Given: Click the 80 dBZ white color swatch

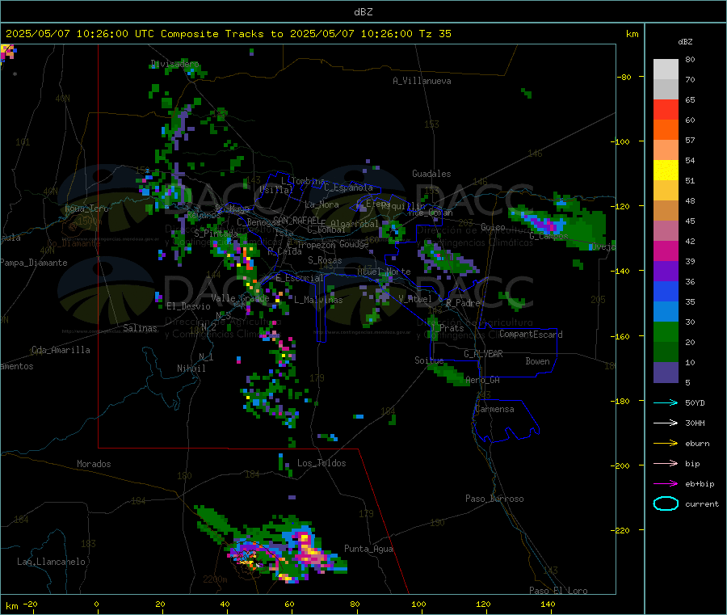Looking at the screenshot, I should pyautogui.click(x=666, y=70).
